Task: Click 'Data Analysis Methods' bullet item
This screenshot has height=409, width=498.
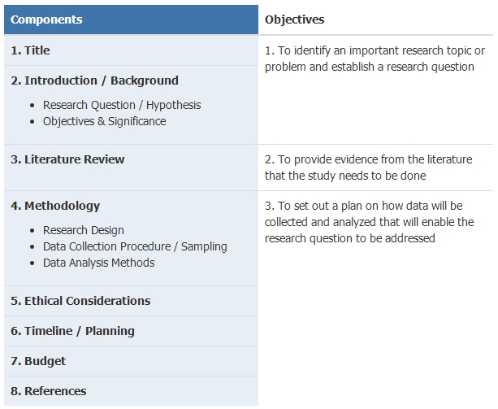Action: (99, 263)
